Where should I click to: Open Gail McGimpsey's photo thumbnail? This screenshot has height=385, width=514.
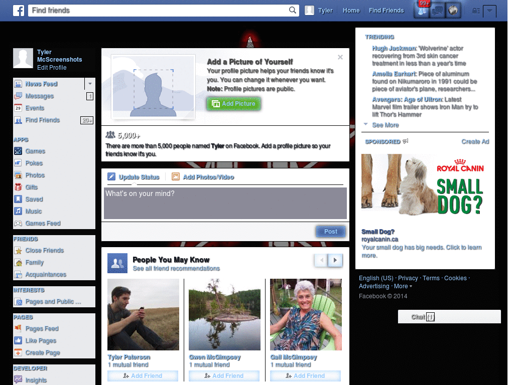coord(306,315)
